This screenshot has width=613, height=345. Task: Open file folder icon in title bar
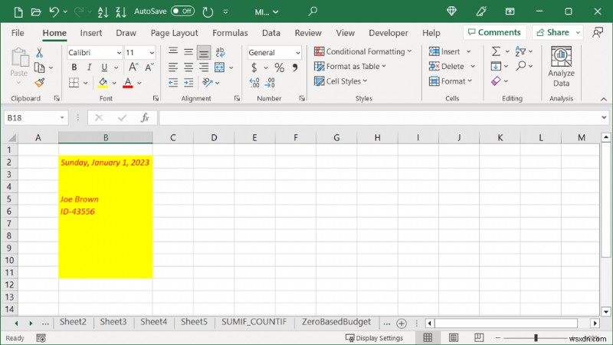[35, 11]
